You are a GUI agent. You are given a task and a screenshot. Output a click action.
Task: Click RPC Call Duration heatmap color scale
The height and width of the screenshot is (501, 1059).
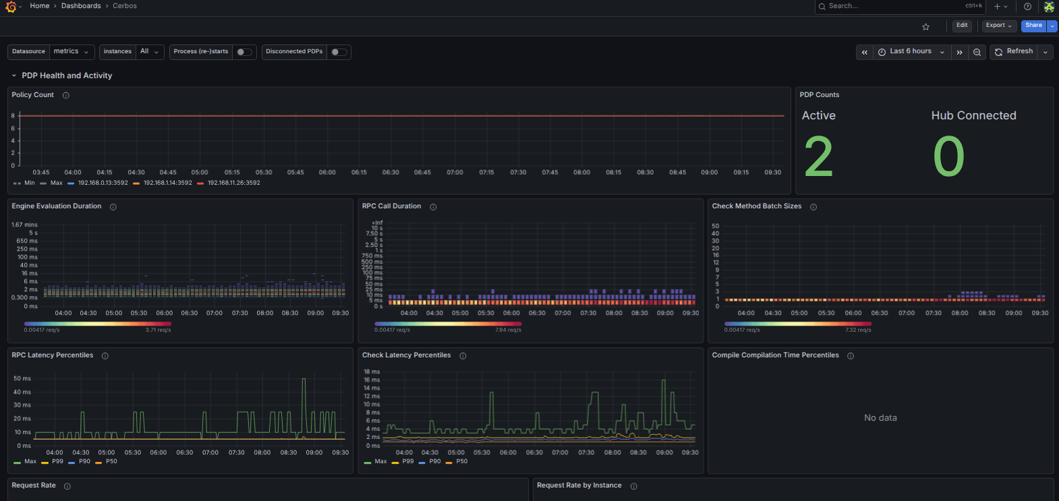(448, 324)
